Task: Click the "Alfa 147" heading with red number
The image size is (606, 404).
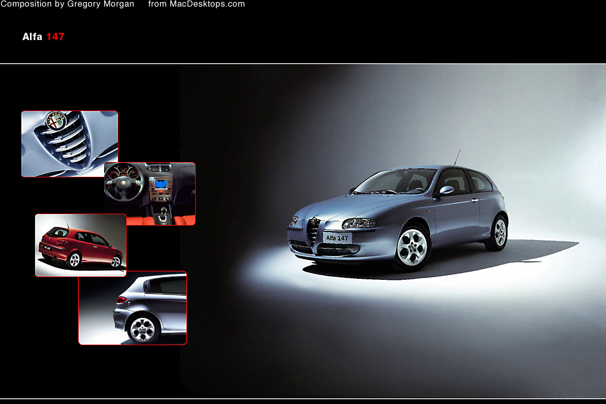Action: click(x=43, y=37)
